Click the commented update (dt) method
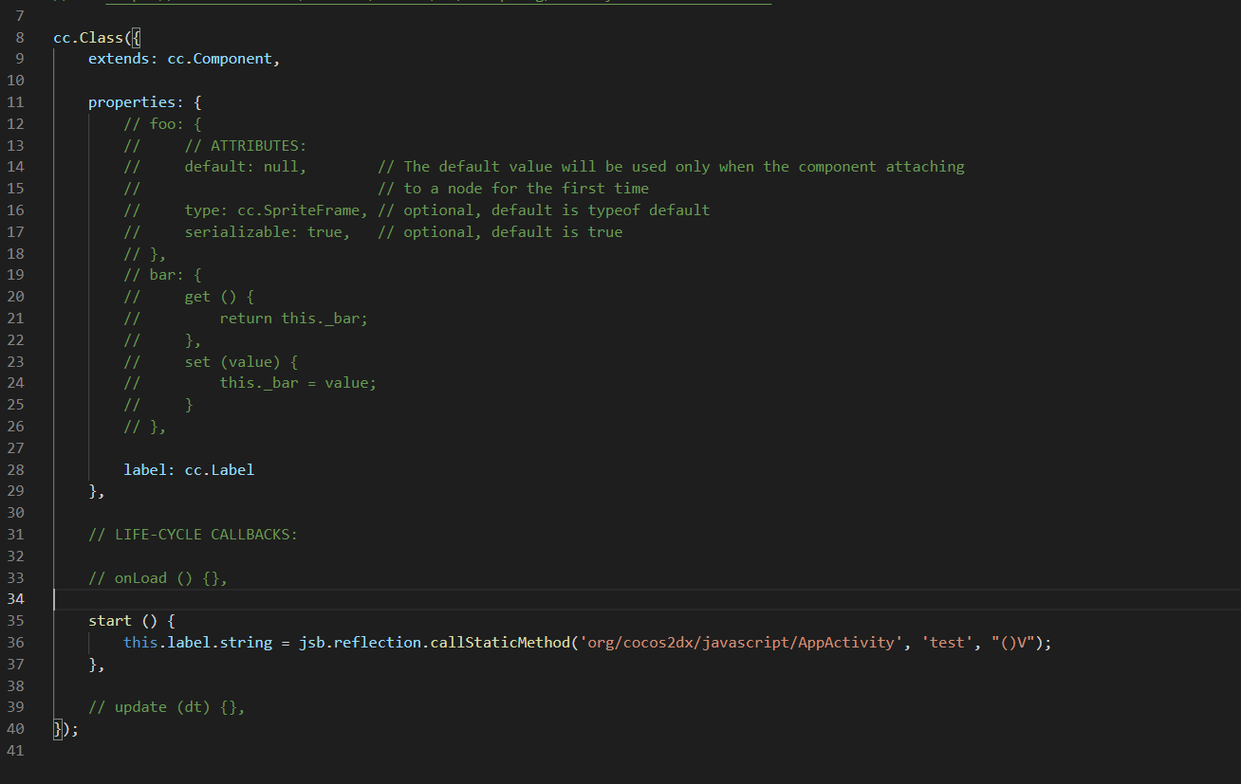 (166, 707)
